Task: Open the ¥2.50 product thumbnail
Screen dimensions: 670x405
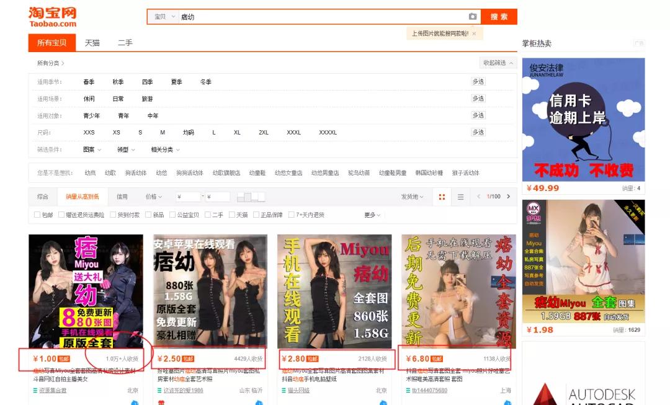Action: pyautogui.click(x=210, y=292)
